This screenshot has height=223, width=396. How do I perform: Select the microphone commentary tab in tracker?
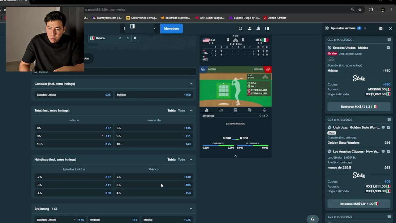coord(264,110)
